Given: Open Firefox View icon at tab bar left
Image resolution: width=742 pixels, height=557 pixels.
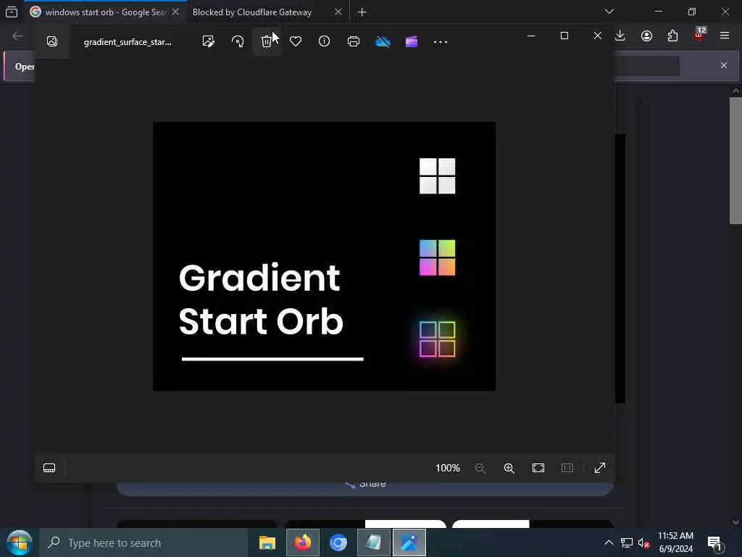Looking at the screenshot, I should tap(12, 12).
